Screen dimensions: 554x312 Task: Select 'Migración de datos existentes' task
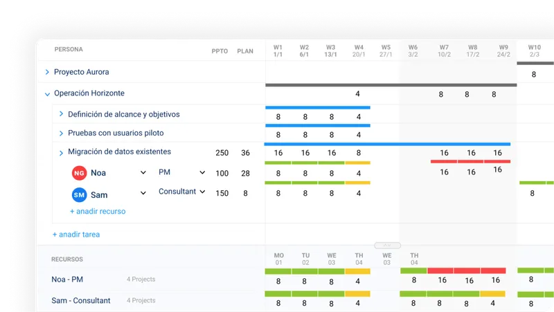click(x=119, y=152)
